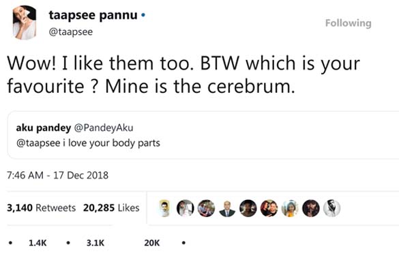The height and width of the screenshot is (260, 399).
Task: Open the quoted tweet from aku pandey
Action: (203, 135)
